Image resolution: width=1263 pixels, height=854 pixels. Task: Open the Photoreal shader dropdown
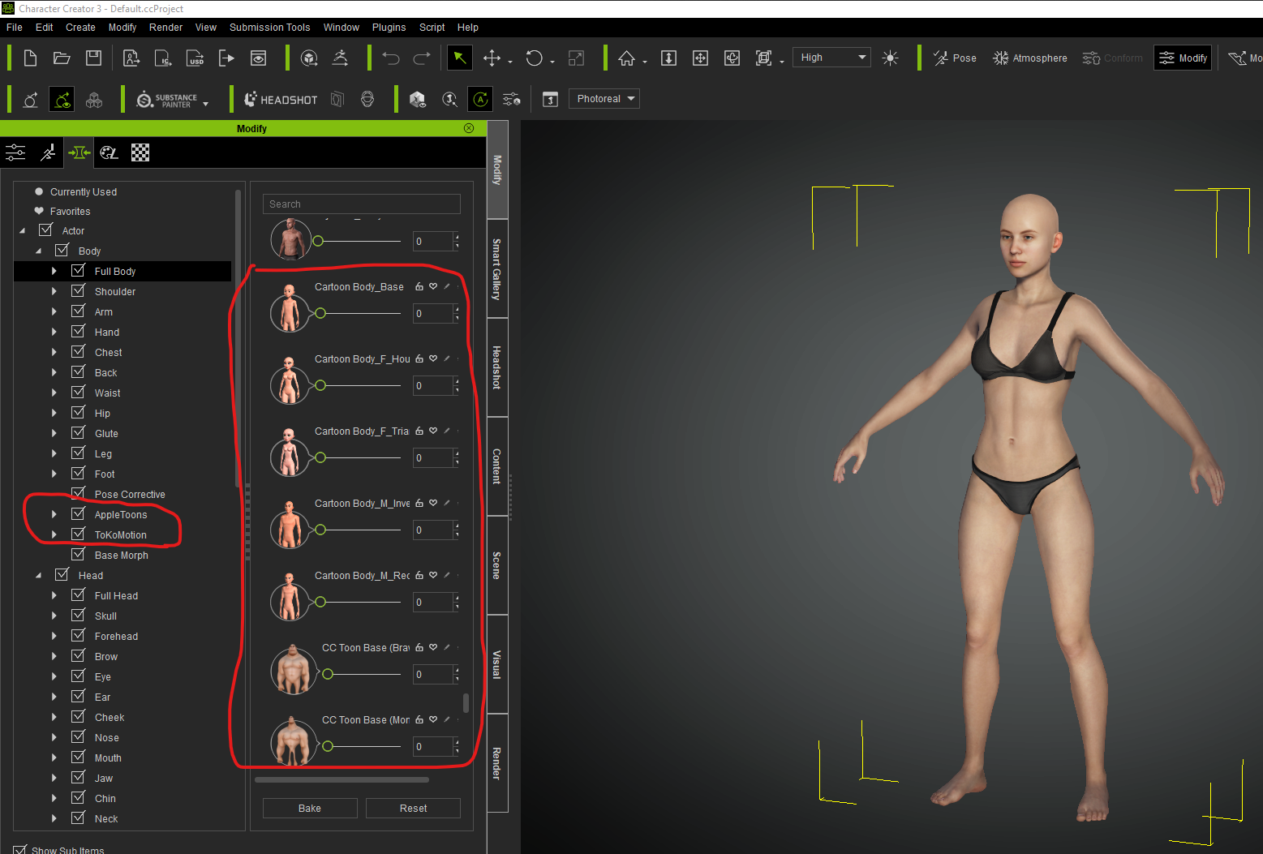[x=604, y=99]
